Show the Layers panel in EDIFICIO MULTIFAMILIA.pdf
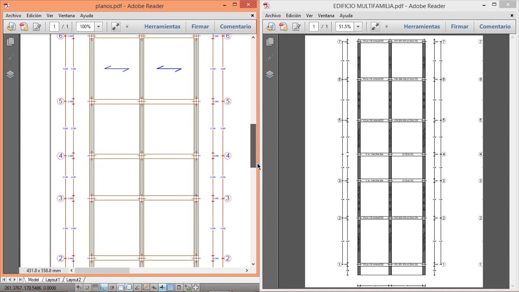Screen dimensions: 519x292 click(x=270, y=74)
